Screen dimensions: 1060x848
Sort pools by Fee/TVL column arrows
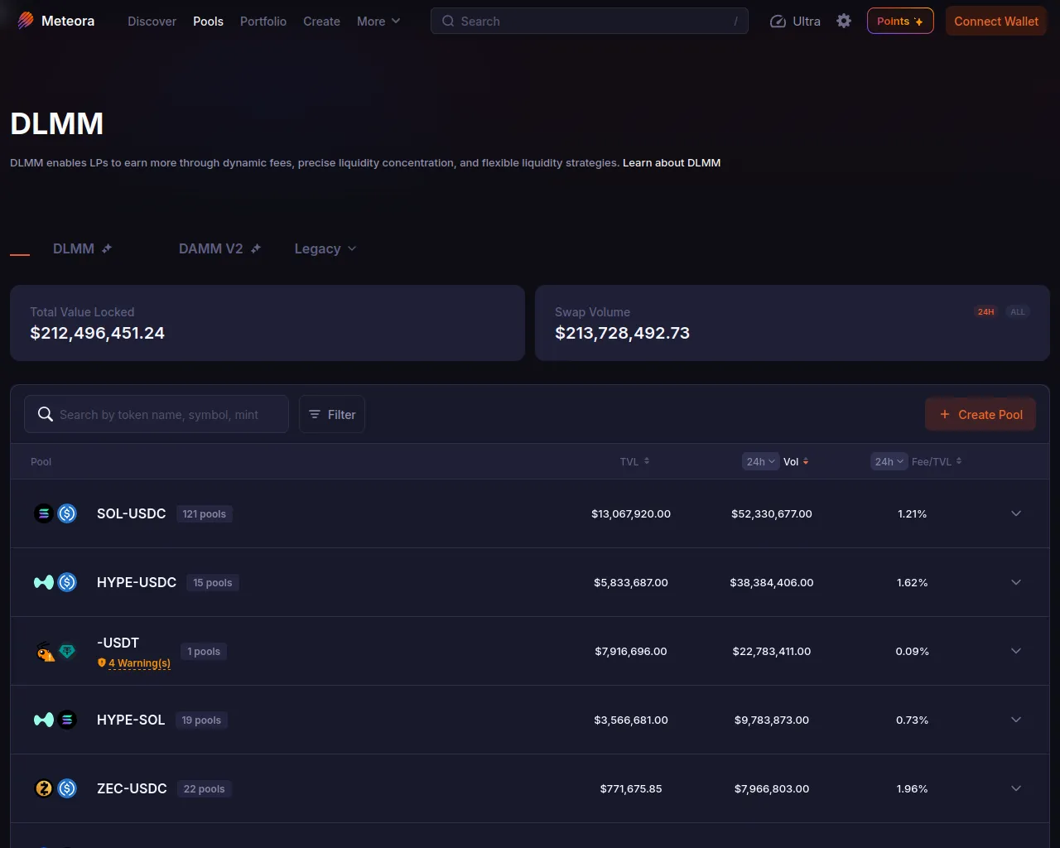point(959,461)
